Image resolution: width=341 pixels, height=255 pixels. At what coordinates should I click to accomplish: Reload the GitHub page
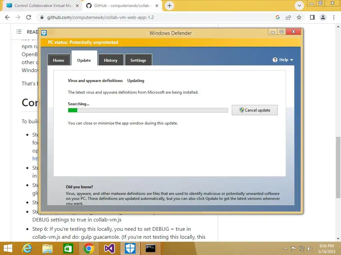point(29,17)
